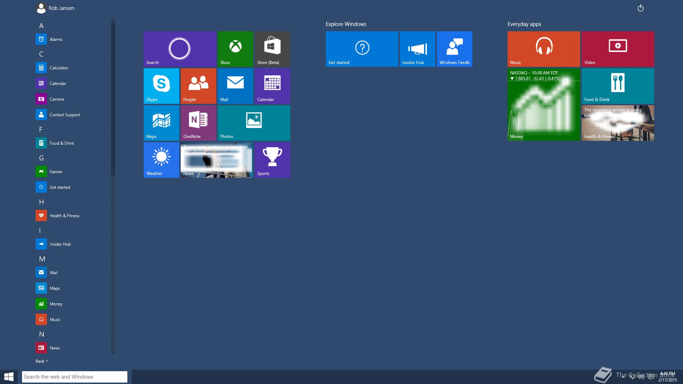Click Back to return from all apps
Viewport: 683px width, 384px height.
pos(42,361)
